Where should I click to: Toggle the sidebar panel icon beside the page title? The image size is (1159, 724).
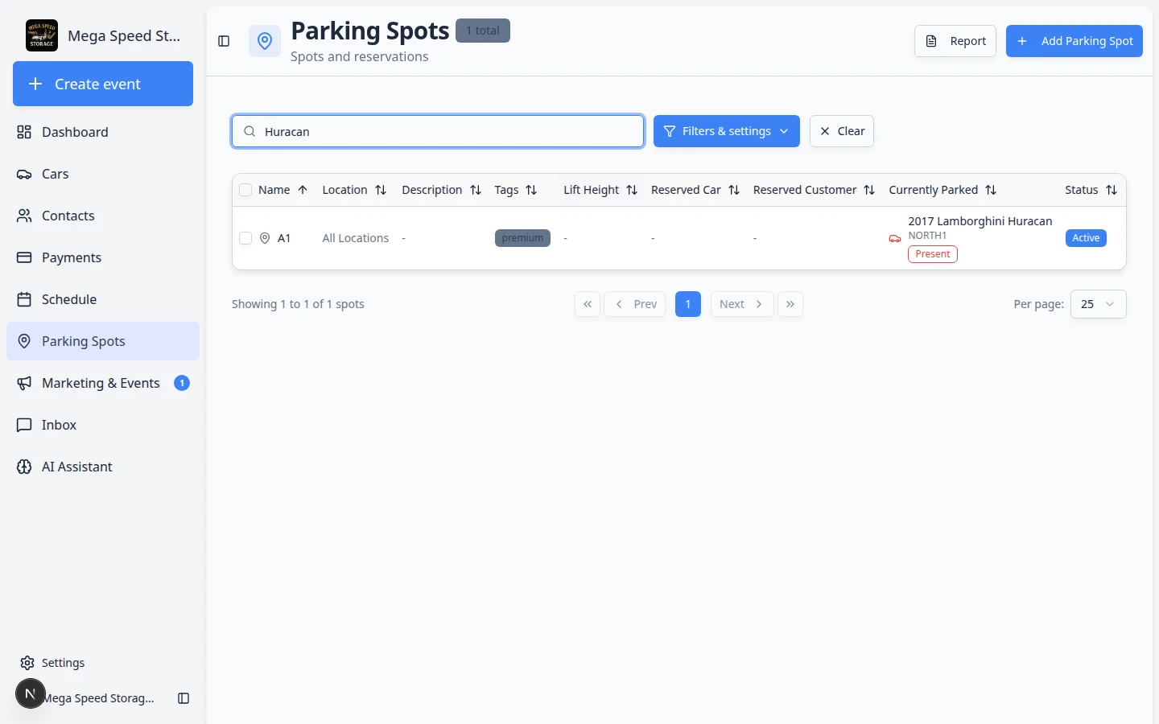[225, 41]
